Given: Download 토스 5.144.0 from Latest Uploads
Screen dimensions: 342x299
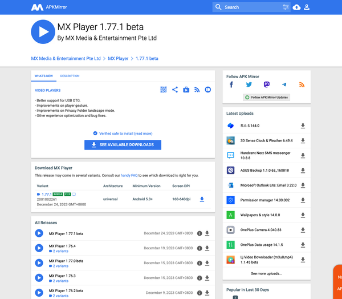Looking at the screenshot, I should 303,126.
